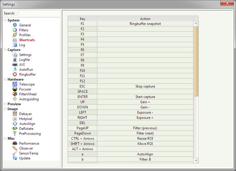
Task: Select the 'Start capture' action cell
Action: click(x=145, y=97)
